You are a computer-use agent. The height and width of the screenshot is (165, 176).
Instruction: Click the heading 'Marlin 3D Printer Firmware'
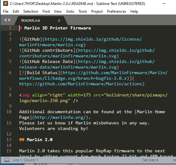tap(57, 28)
